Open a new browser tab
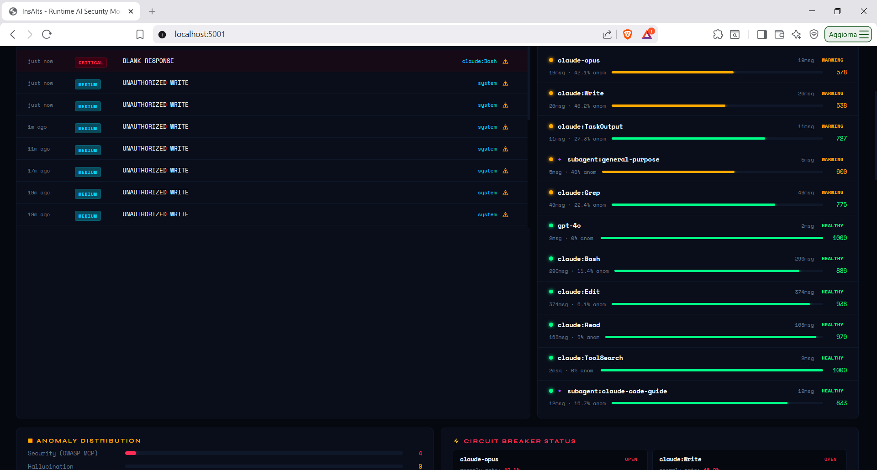877x470 pixels. coord(152,11)
